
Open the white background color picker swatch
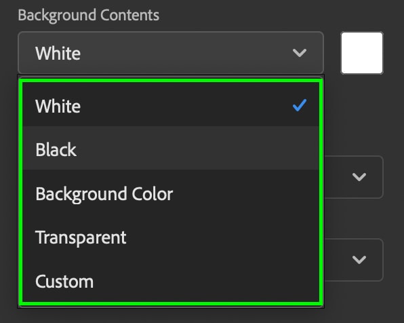362,53
